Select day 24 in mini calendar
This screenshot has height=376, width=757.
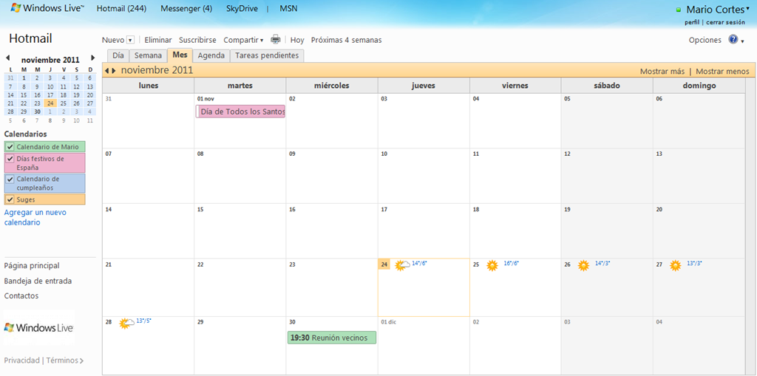tap(50, 103)
